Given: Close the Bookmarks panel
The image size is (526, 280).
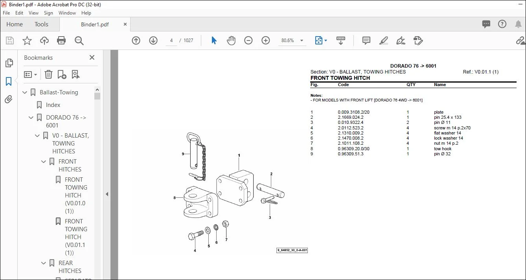Looking at the screenshot, I should [92, 57].
